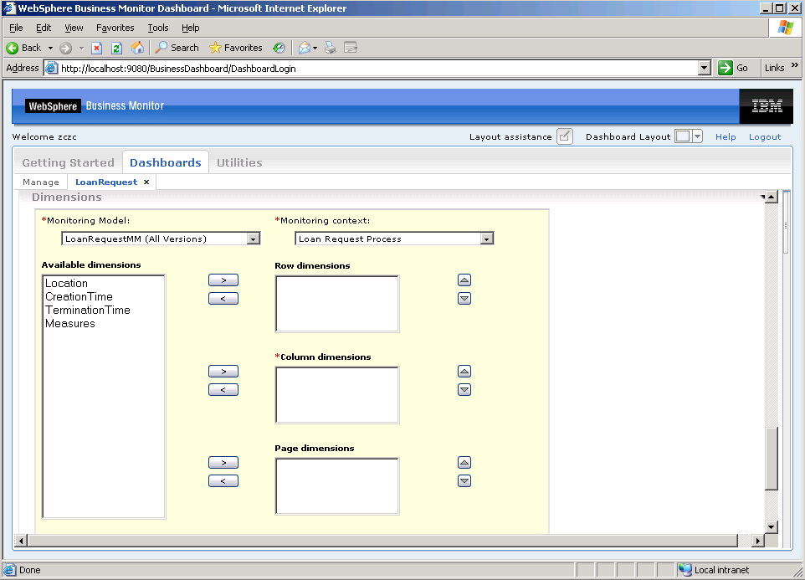
Task: Close the LoanRequest tab with the x
Action: (146, 182)
